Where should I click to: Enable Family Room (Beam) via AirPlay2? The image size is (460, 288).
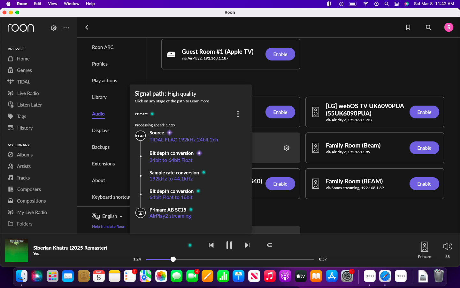pos(424,148)
